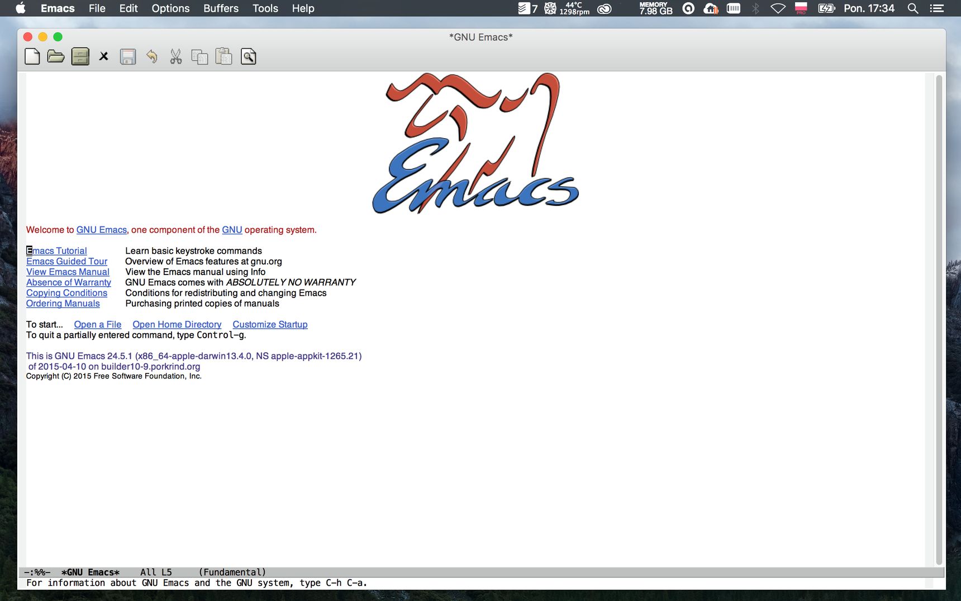Image resolution: width=961 pixels, height=601 pixels.
Task: Click the cloud backup menu bar icon
Action: tap(711, 8)
